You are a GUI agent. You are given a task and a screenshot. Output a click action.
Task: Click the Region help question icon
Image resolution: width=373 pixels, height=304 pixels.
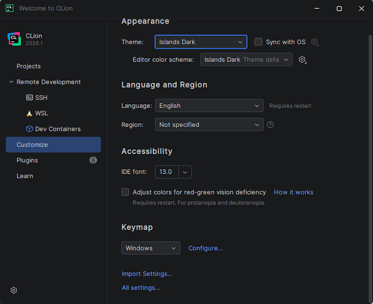(x=270, y=124)
